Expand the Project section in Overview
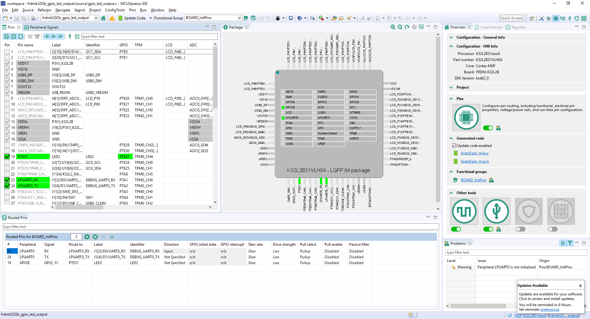Viewport: 590px width, 319px height. 451,87
